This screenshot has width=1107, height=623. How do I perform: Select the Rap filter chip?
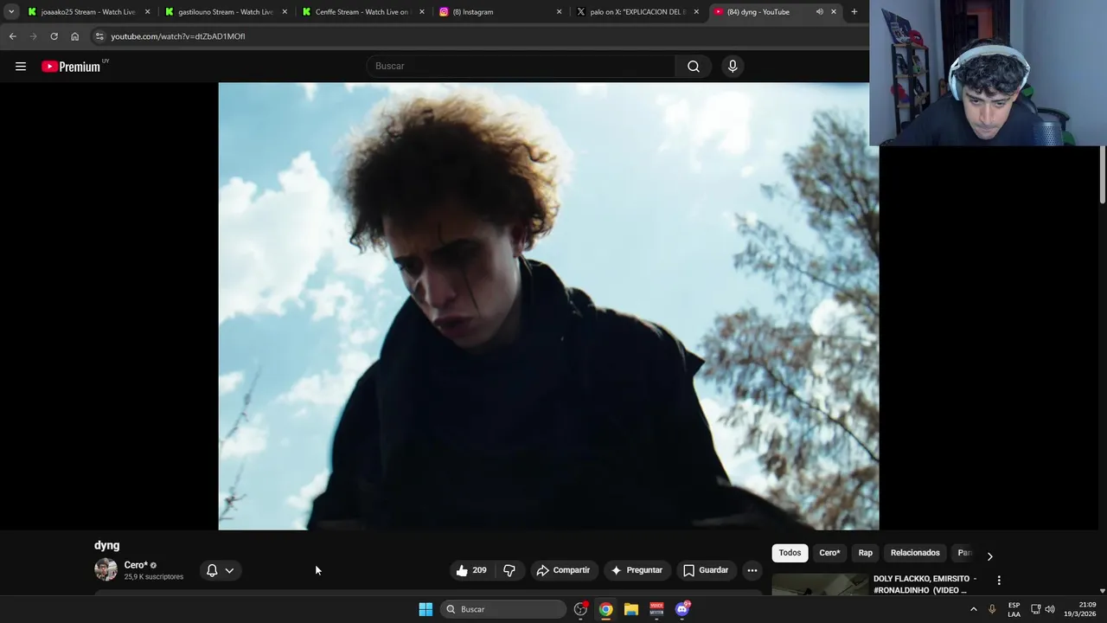pos(866,553)
